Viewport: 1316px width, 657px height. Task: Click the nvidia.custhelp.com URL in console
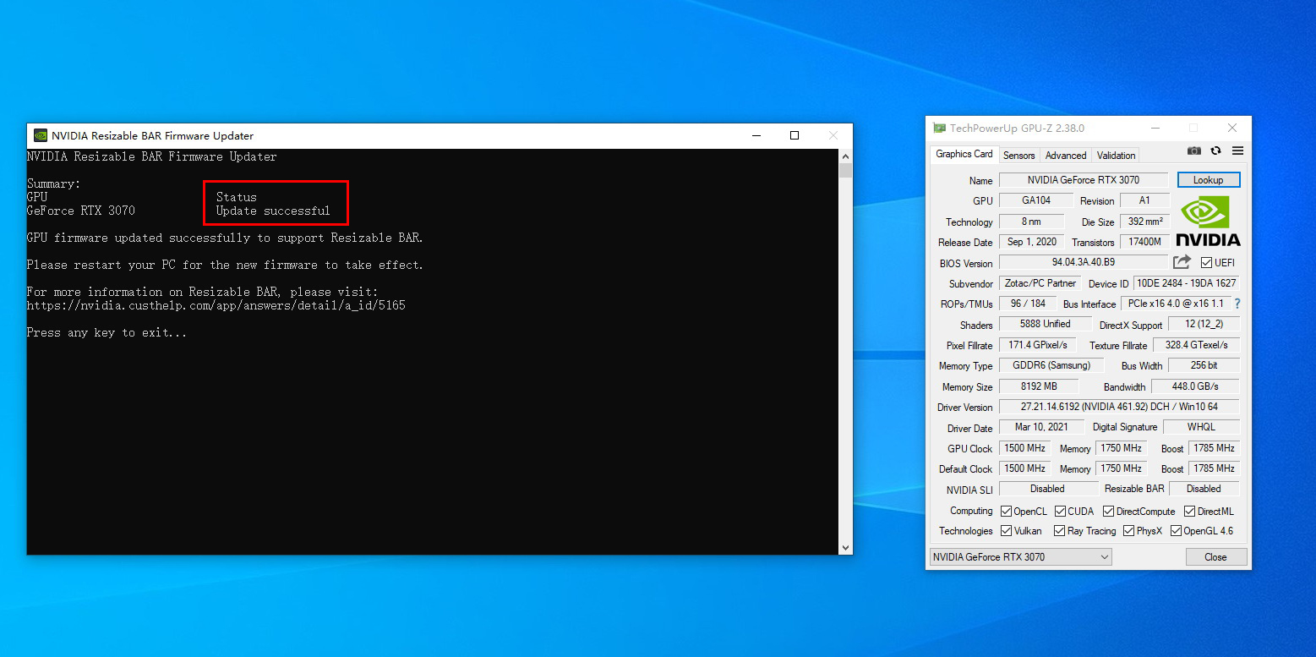(216, 305)
